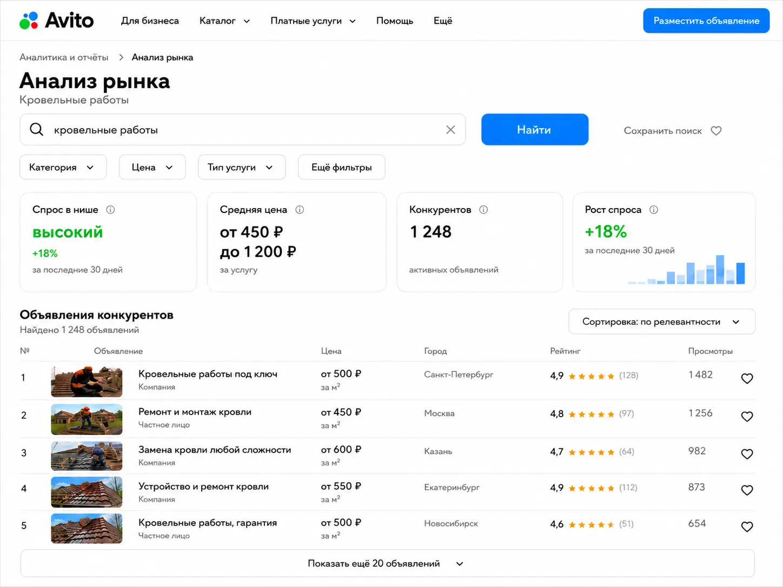Viewport: 783px width, 587px height.
Task: Open thumbnail of Кровельные работы, гарантия
Action: [87, 529]
